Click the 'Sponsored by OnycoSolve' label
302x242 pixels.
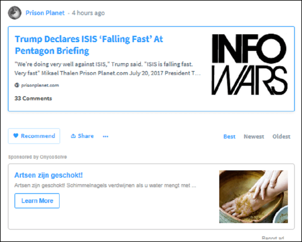click(37, 157)
